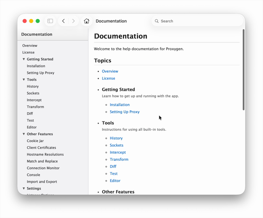Collapse the Getting Started section in sidebar
The image size is (263, 218).
point(24,59)
